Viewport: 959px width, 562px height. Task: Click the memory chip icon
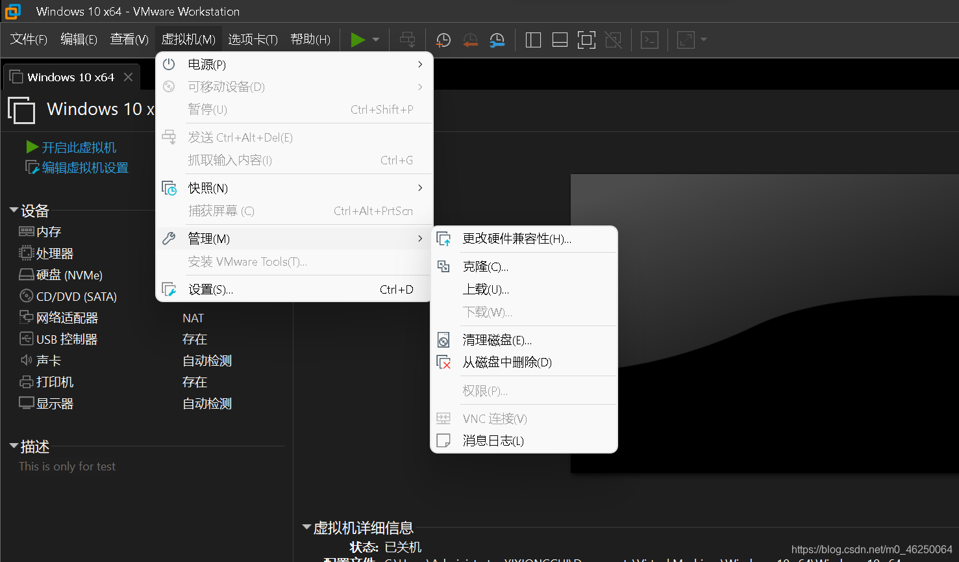26,231
